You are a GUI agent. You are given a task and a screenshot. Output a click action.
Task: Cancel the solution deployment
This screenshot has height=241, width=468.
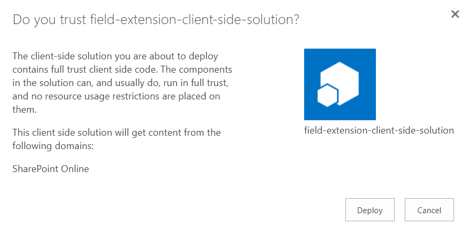(x=429, y=209)
